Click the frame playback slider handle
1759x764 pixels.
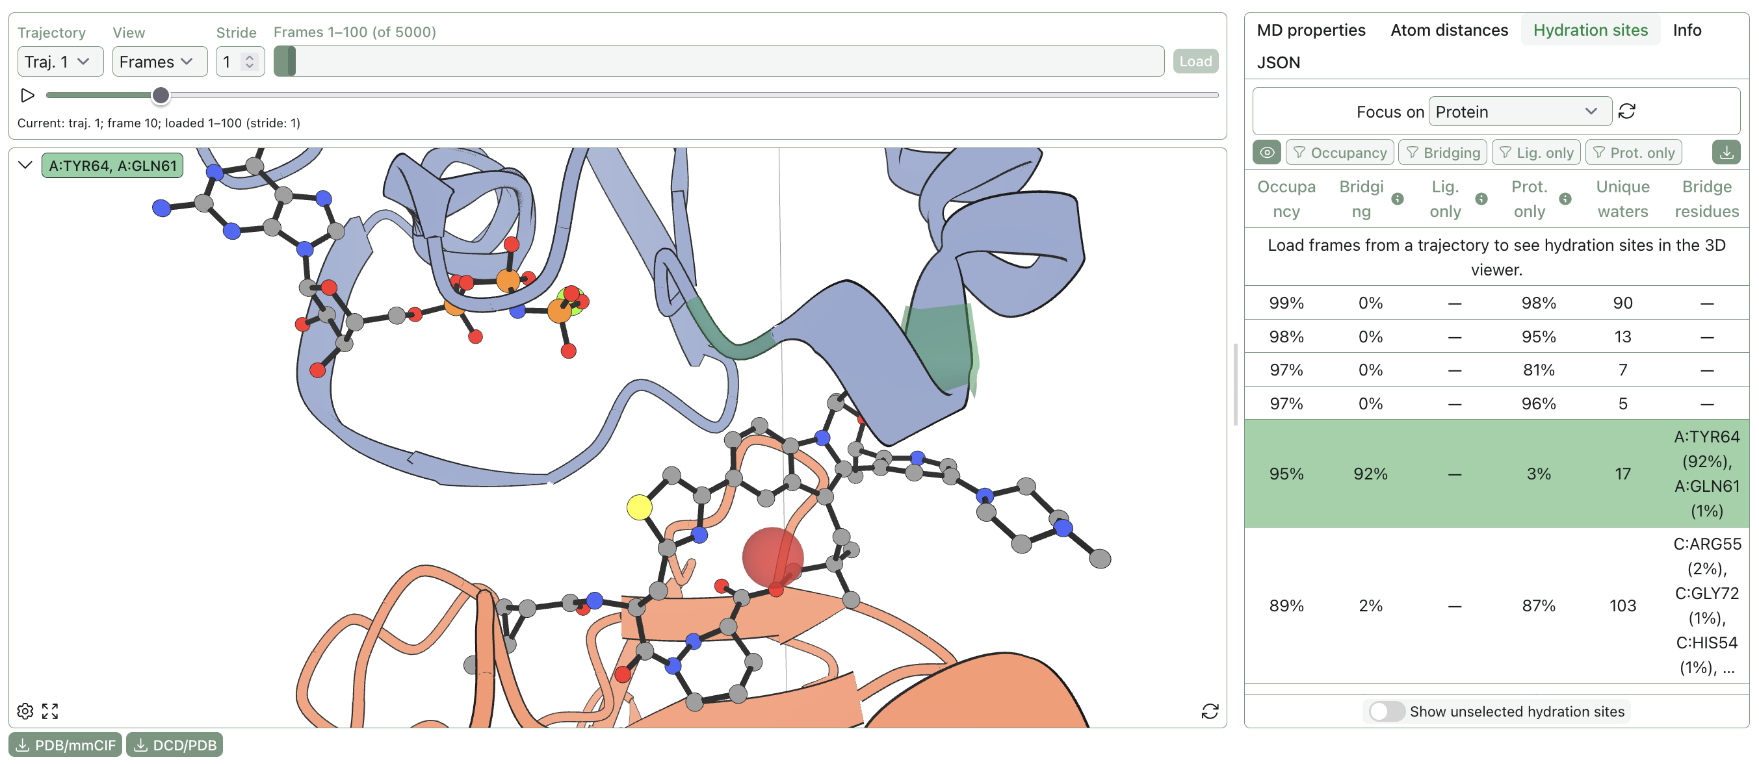161,96
